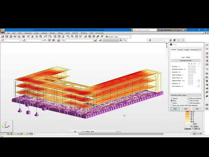Click the Close button in Maps dialog
The image size is (209, 157).
[185, 109]
